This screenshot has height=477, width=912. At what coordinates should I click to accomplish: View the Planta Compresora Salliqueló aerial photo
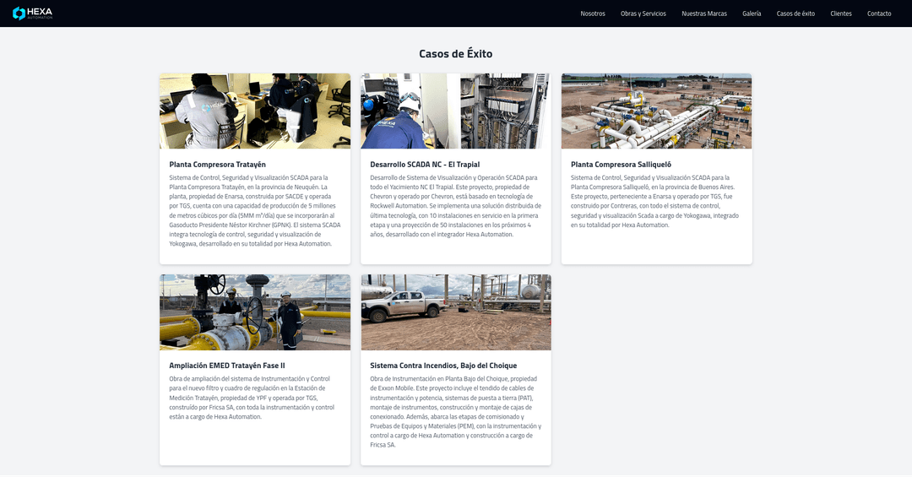[657, 111]
